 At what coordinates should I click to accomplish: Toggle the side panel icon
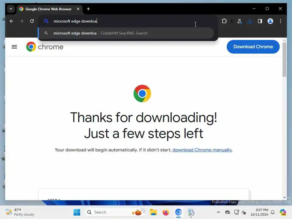click(x=260, y=21)
